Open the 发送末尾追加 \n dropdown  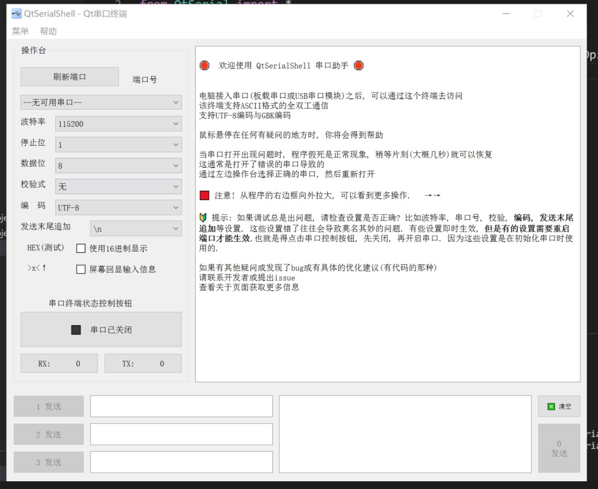(x=136, y=228)
